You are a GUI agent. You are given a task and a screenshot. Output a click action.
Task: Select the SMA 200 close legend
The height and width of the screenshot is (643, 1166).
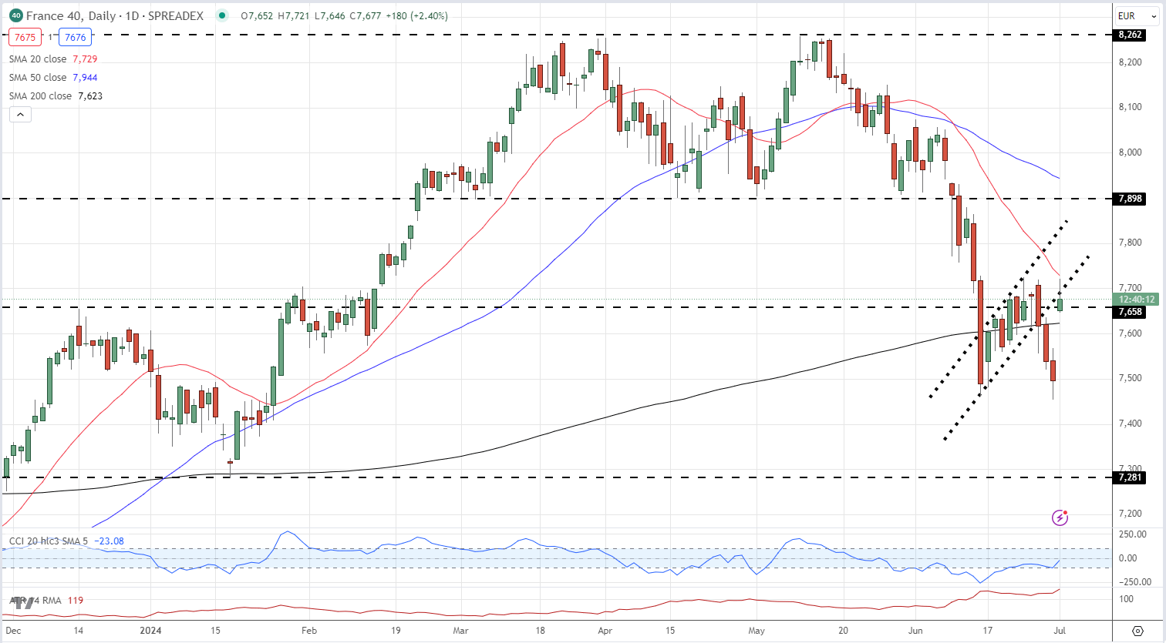40,96
